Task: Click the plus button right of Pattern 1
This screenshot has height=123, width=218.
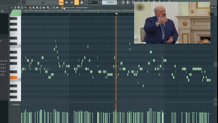Action: coord(118,2)
